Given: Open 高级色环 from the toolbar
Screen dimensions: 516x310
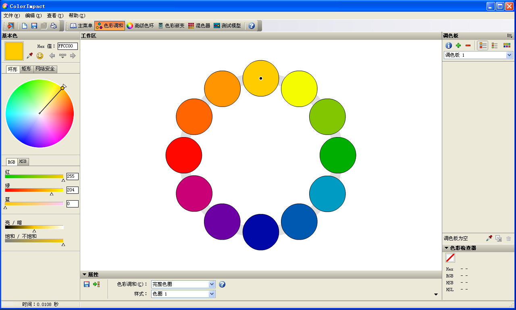Looking at the screenshot, I should coord(140,26).
